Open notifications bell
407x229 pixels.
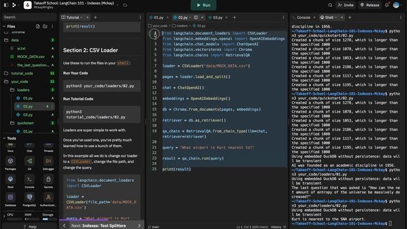pos(387,5)
